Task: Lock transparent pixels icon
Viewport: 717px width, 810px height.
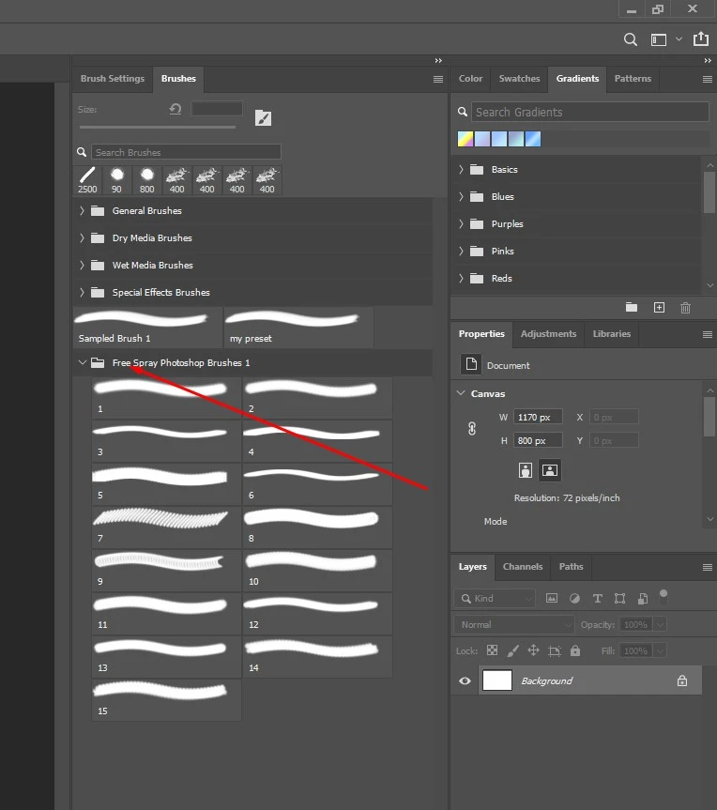Action: [493, 650]
